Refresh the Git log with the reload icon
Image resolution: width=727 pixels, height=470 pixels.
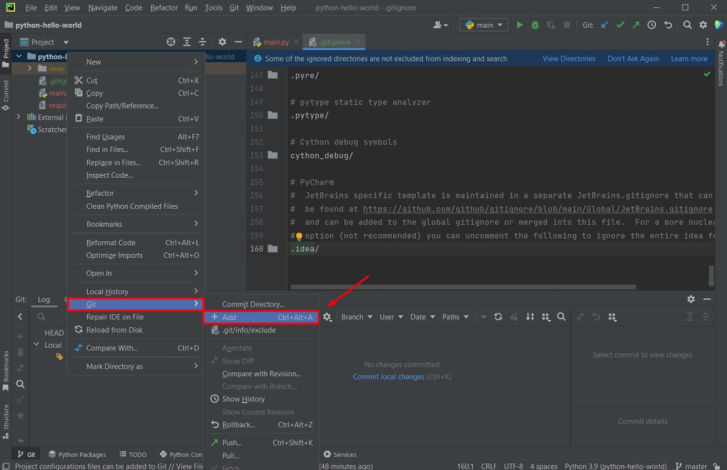(x=499, y=317)
